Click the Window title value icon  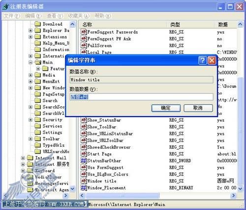84,181
